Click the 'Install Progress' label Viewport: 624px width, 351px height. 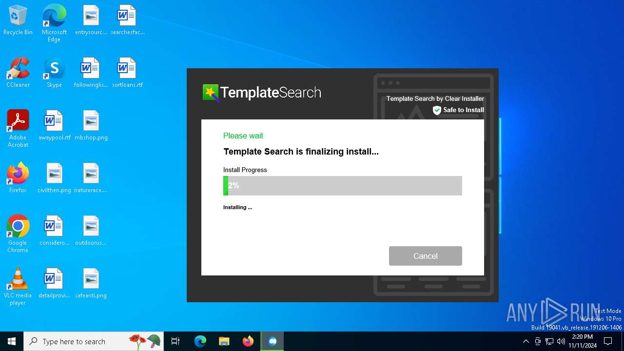coord(245,170)
